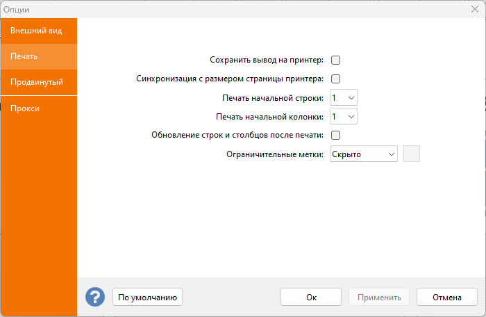Confirm settings with the Ок button

point(311,298)
